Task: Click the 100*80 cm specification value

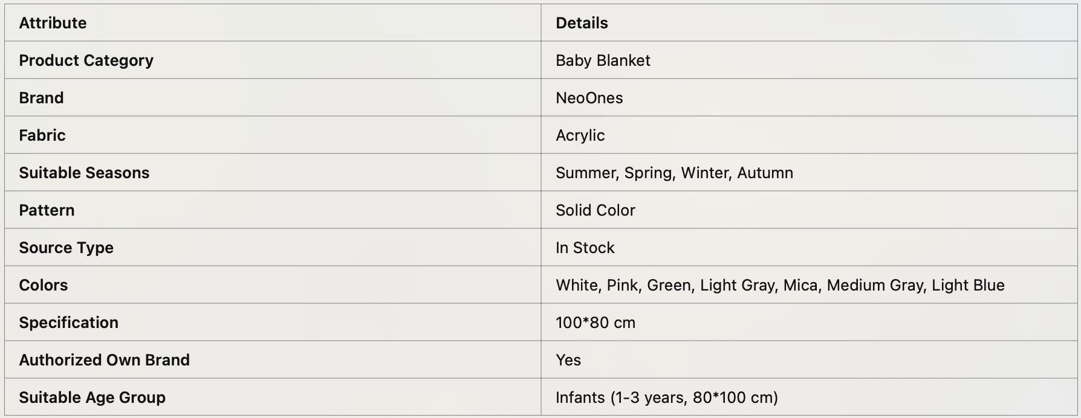Action: (x=595, y=323)
